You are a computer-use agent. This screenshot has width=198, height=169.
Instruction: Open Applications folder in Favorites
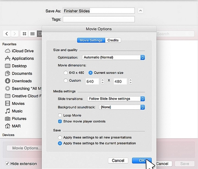pyautogui.click(x=19, y=58)
